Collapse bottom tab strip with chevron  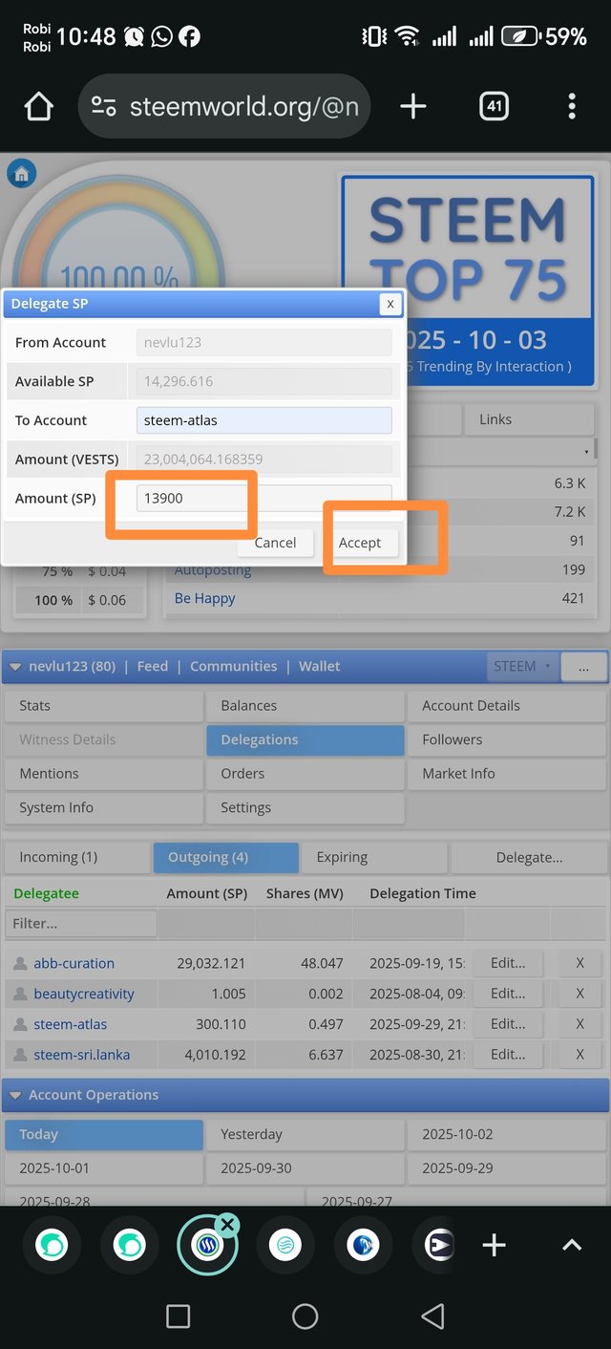pyautogui.click(x=571, y=1245)
